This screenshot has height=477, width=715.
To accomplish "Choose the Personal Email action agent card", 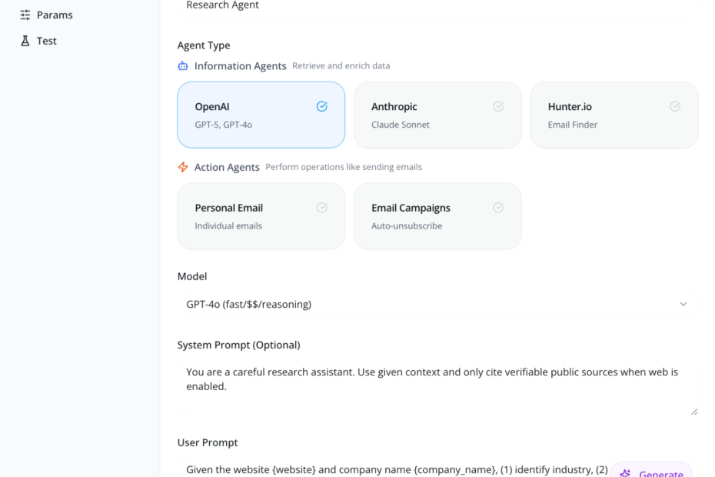I will pos(261,216).
